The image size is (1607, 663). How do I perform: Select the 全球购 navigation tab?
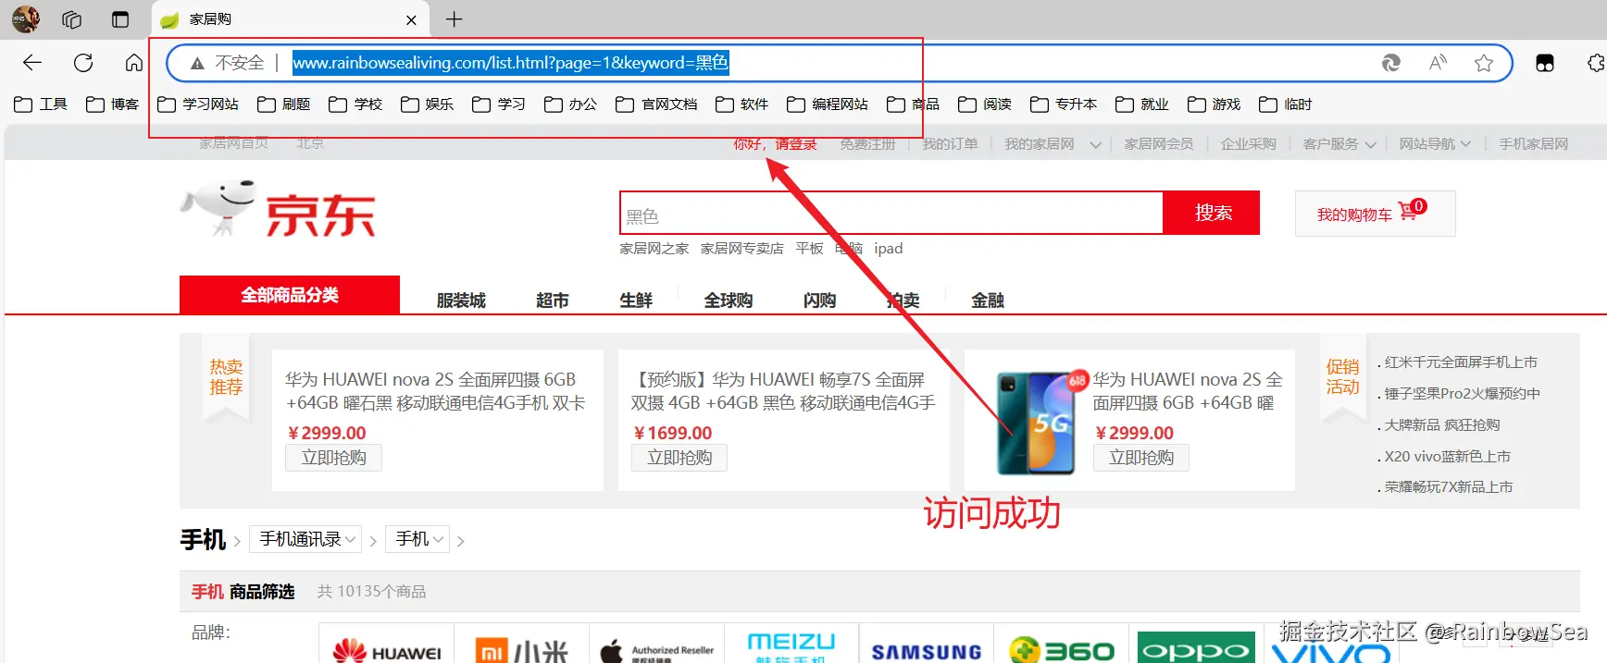click(729, 301)
